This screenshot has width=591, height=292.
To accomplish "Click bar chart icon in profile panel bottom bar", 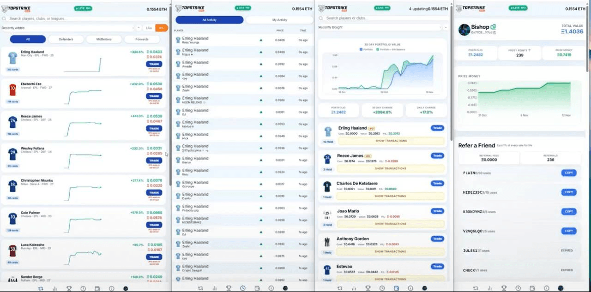I will tap(490, 288).
